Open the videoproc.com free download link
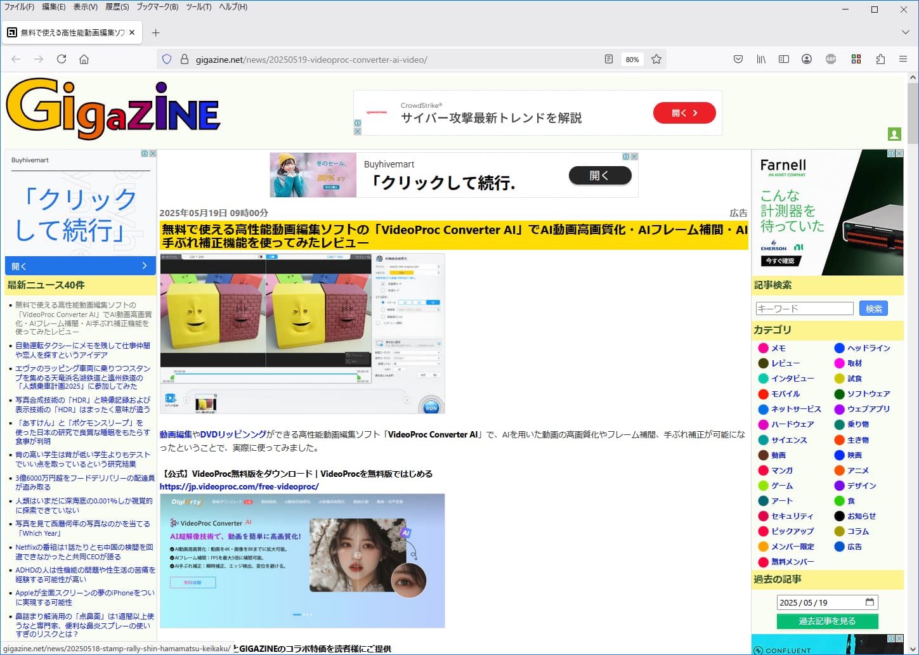 (239, 487)
